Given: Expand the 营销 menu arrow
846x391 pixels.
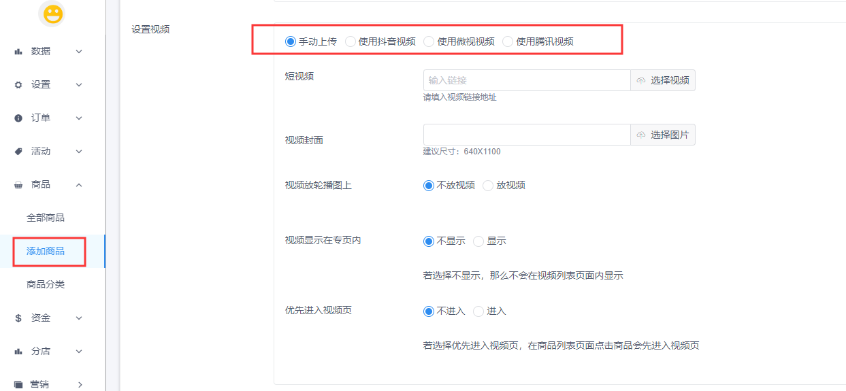Looking at the screenshot, I should click(x=80, y=385).
